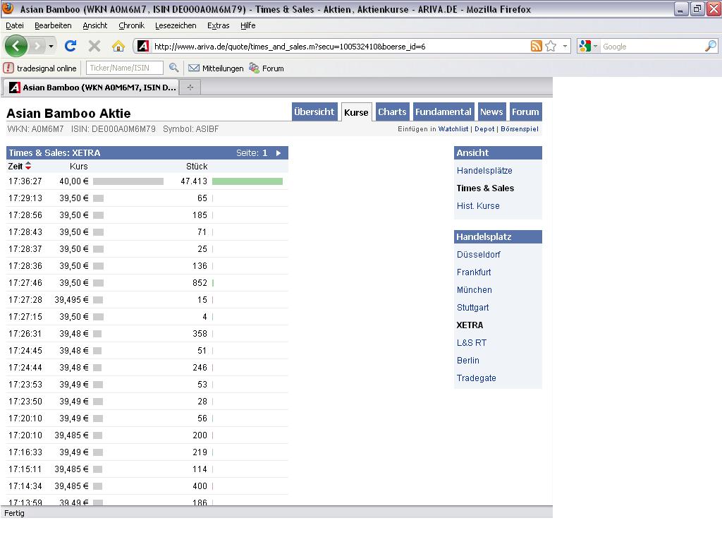Select the L&S RT trading venue

(472, 343)
